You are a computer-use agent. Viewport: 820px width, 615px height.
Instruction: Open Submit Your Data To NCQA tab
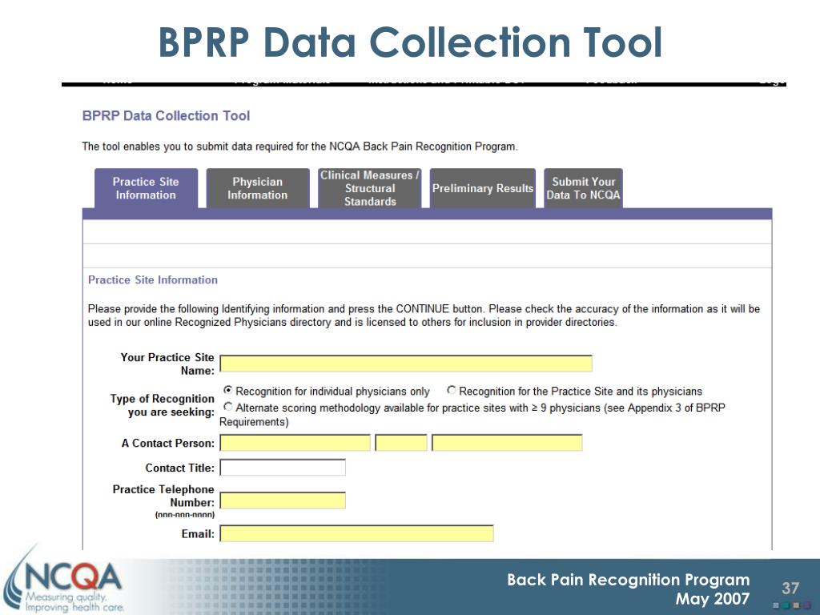click(583, 188)
